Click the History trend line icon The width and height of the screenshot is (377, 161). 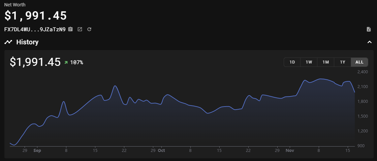point(8,42)
